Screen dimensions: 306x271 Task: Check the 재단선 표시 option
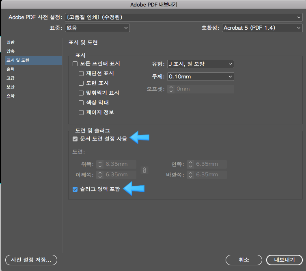point(81,74)
